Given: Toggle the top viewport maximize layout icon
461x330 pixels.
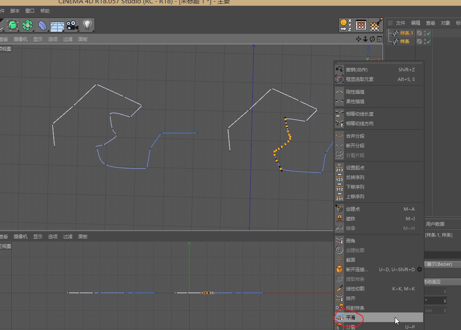Looking at the screenshot, I should click(379, 39).
